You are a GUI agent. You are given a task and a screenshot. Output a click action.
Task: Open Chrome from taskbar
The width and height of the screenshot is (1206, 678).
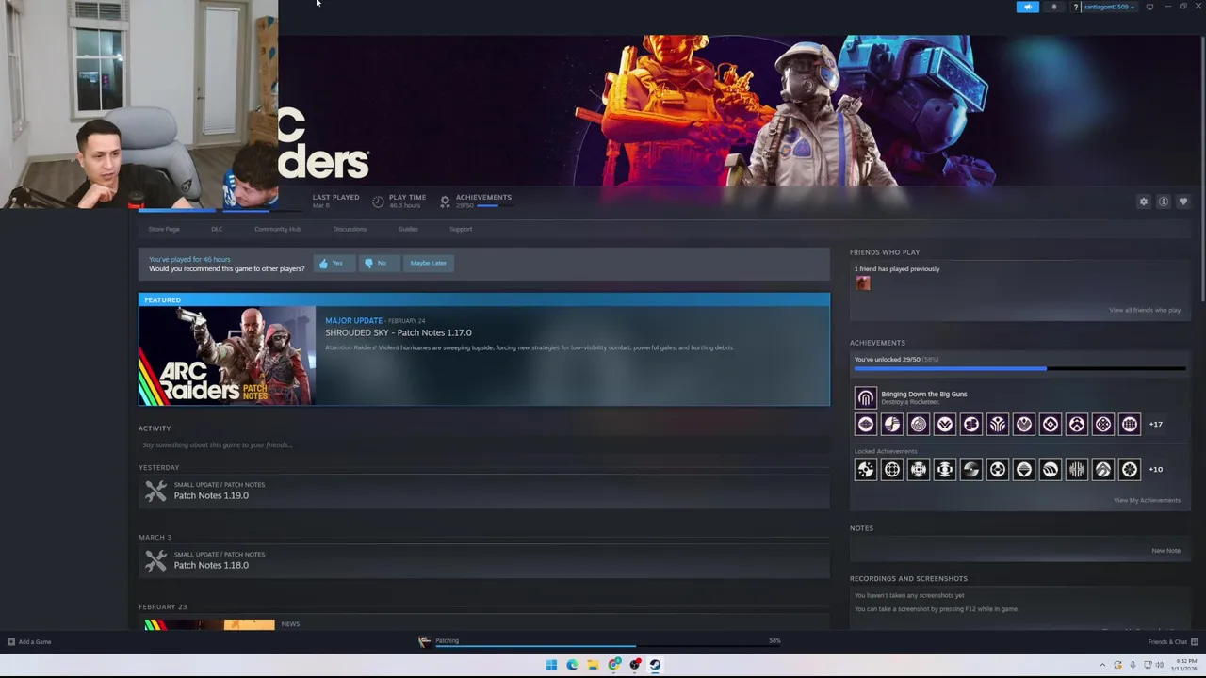pos(614,665)
